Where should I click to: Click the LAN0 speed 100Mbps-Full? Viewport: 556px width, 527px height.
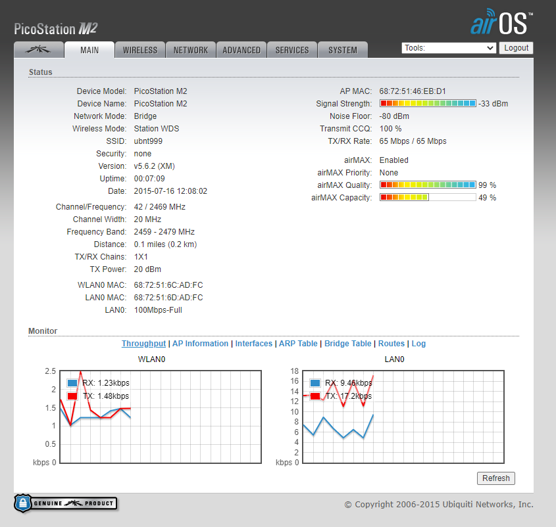coord(158,310)
